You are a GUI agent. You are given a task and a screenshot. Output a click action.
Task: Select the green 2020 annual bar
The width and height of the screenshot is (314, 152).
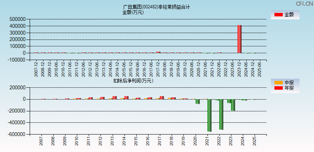point(198,101)
